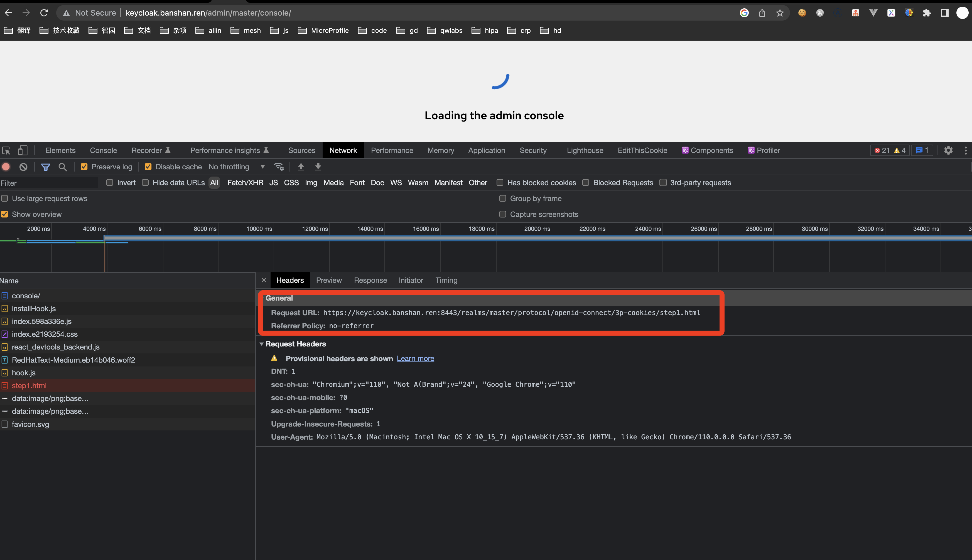Uncheck the Preserve log checkbox
Screen dimensions: 972x560
(84, 167)
